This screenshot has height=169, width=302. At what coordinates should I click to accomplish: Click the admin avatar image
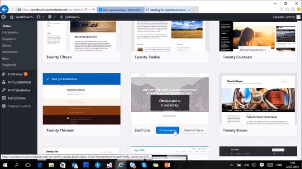coord(298,17)
